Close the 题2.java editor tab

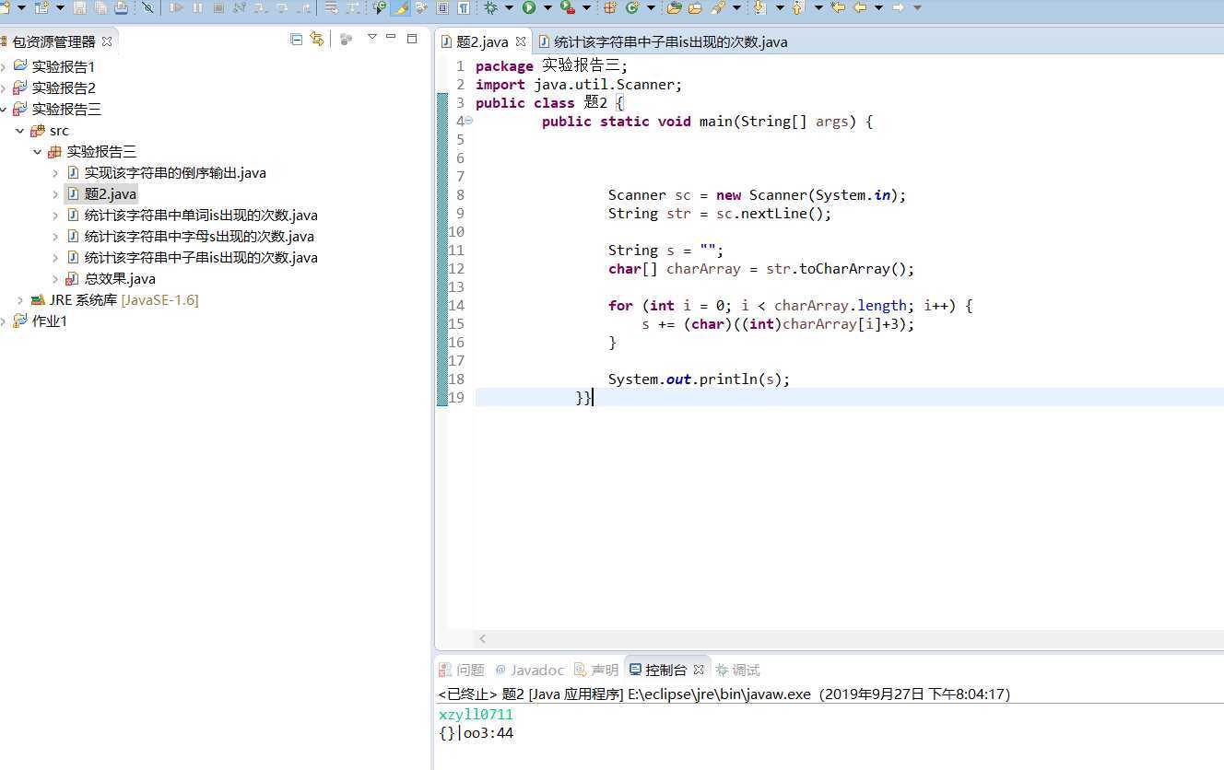520,41
